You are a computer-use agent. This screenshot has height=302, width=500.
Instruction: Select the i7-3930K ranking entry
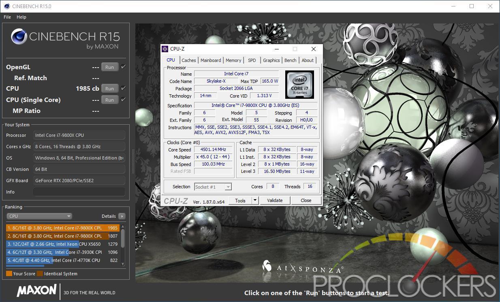coord(62,252)
